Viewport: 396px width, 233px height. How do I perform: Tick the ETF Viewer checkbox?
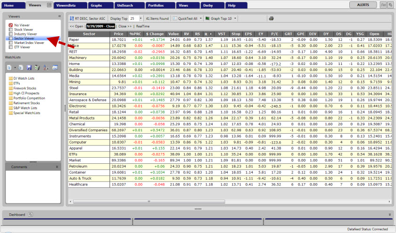coord(11,47)
